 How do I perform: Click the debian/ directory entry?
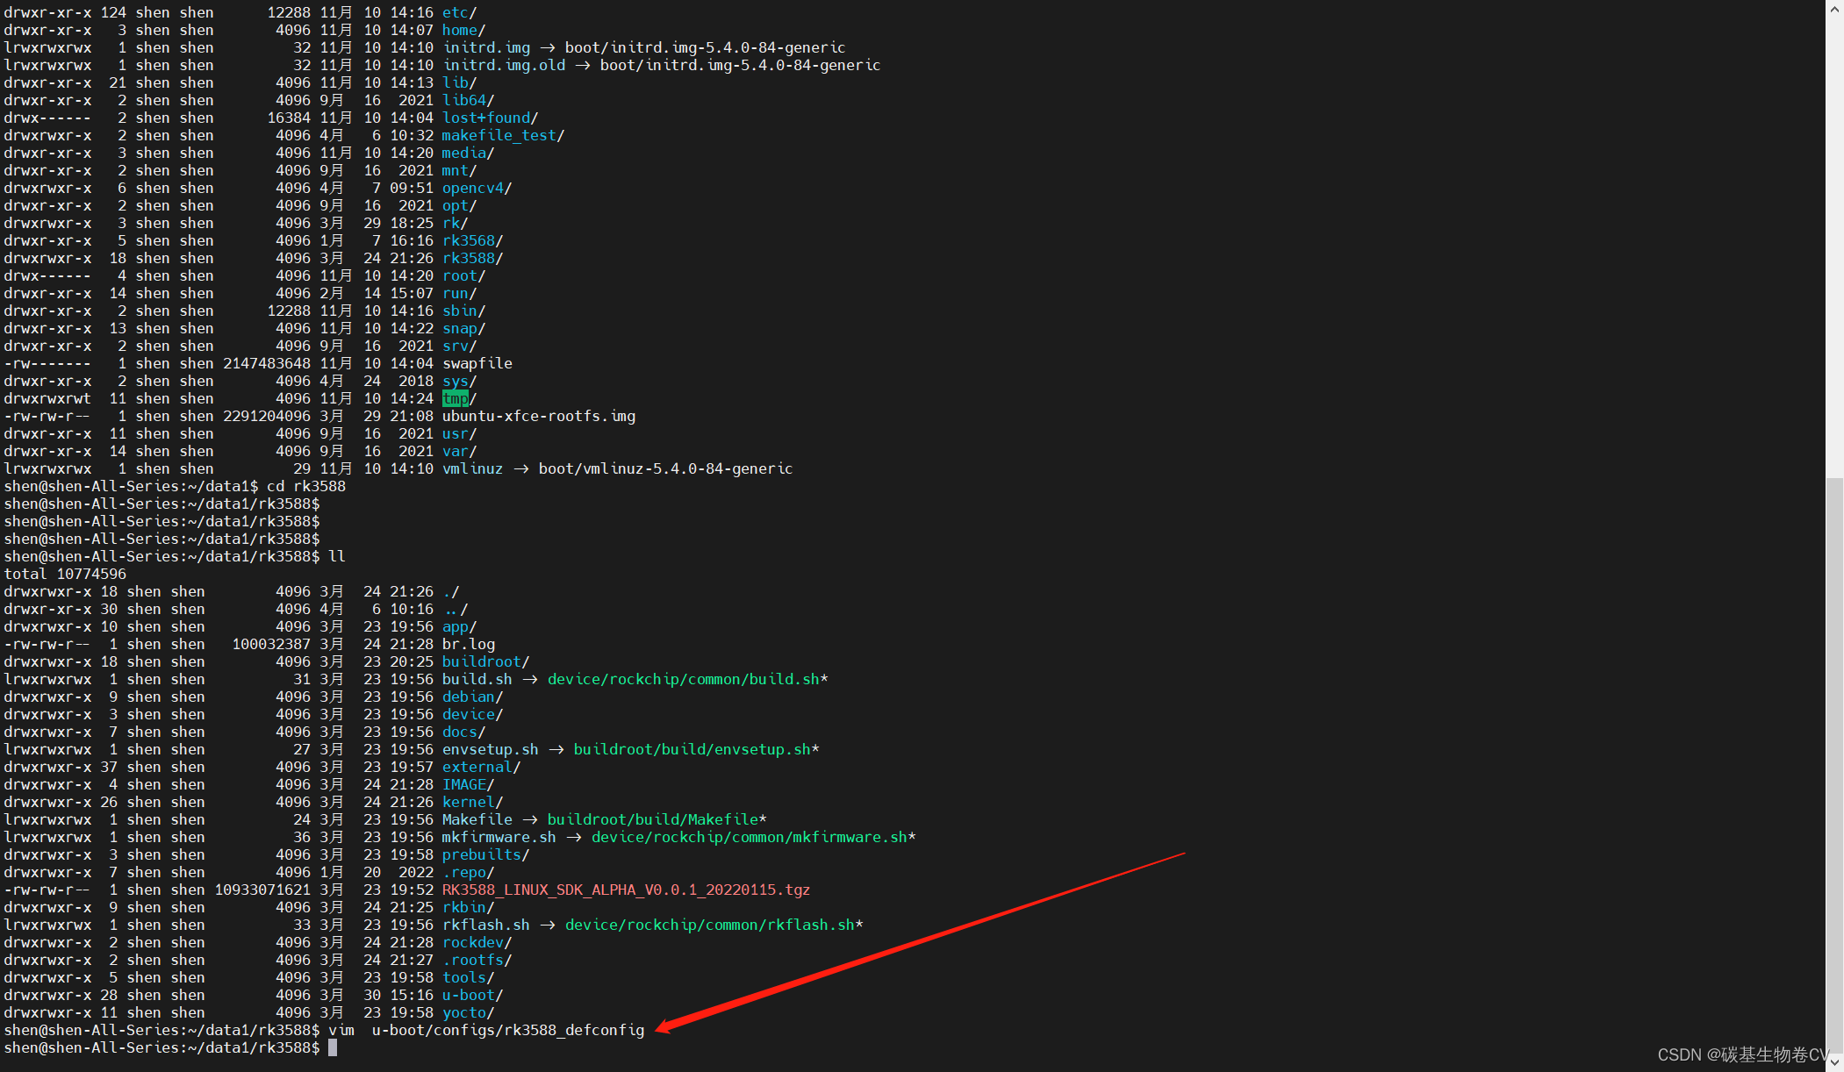click(473, 697)
